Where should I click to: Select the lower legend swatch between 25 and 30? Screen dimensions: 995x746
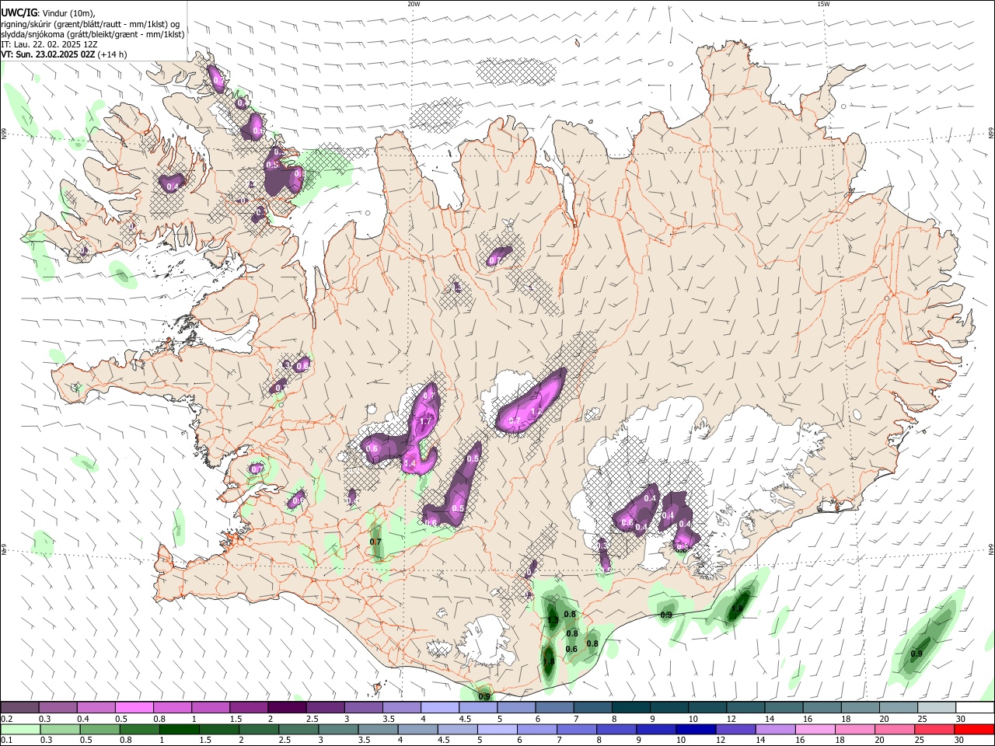[x=934, y=729]
